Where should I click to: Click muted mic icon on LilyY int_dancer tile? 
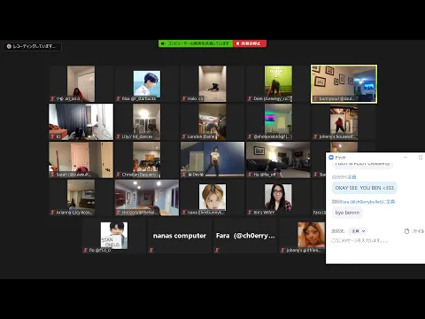[x=118, y=136]
